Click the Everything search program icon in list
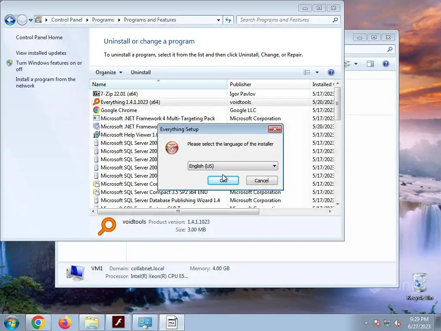 (x=96, y=102)
